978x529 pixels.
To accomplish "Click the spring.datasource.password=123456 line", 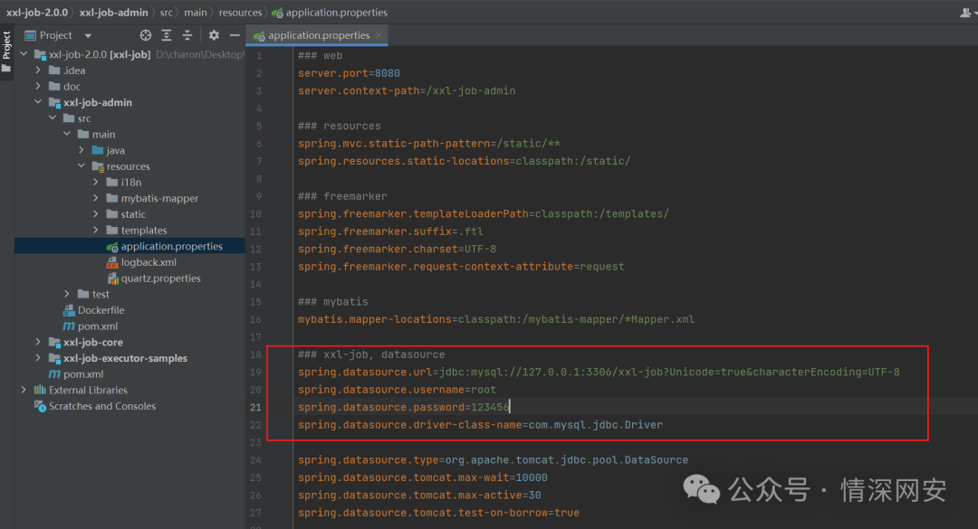I will pyautogui.click(x=403, y=408).
